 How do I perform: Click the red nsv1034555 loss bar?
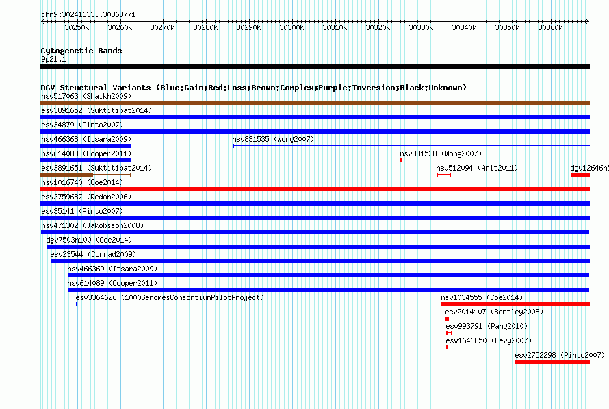click(x=515, y=304)
